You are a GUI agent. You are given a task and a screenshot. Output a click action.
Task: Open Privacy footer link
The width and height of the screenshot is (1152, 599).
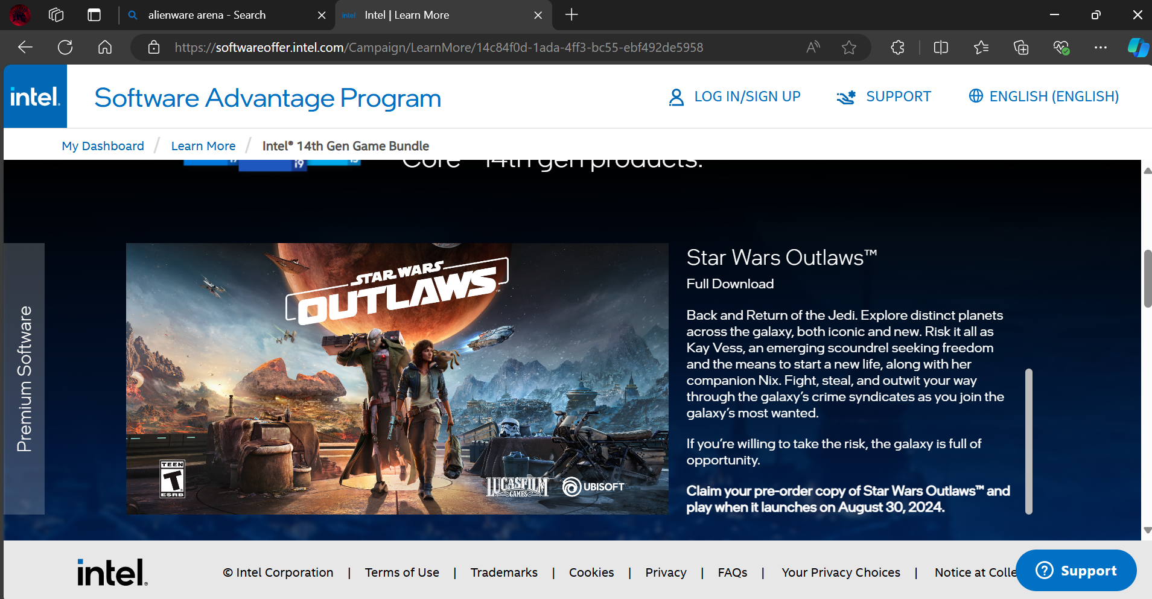click(x=666, y=572)
